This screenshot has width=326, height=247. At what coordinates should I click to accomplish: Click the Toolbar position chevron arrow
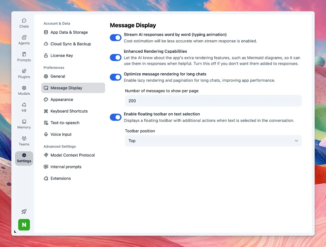[296, 141]
